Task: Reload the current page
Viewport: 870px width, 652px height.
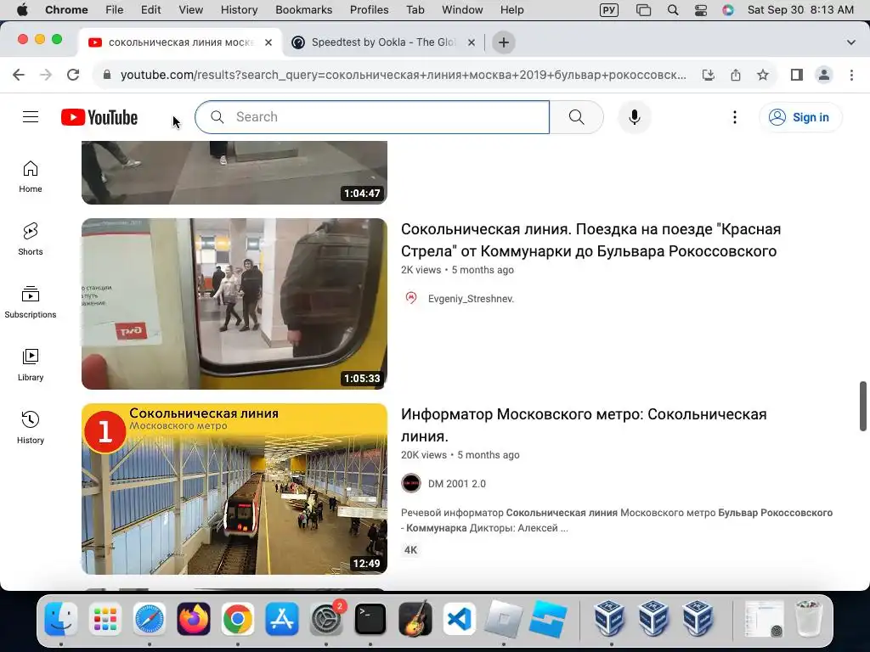Action: click(73, 75)
